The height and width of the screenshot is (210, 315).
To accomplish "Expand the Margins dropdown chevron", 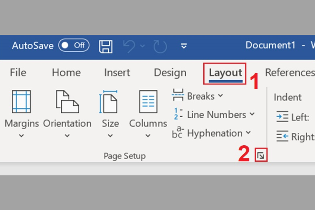I will point(21,136).
